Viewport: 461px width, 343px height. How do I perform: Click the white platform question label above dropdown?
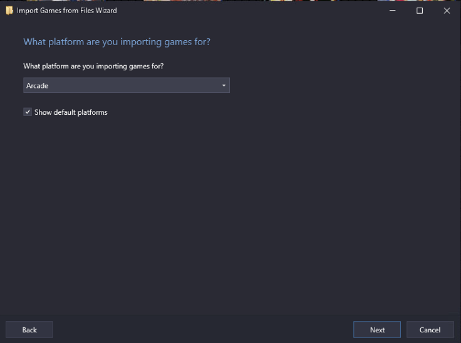pos(93,66)
